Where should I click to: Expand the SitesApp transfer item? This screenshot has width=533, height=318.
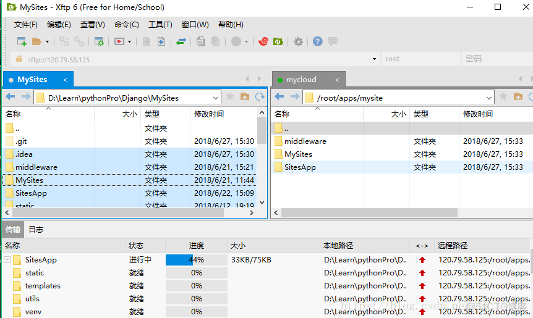click(x=7, y=259)
